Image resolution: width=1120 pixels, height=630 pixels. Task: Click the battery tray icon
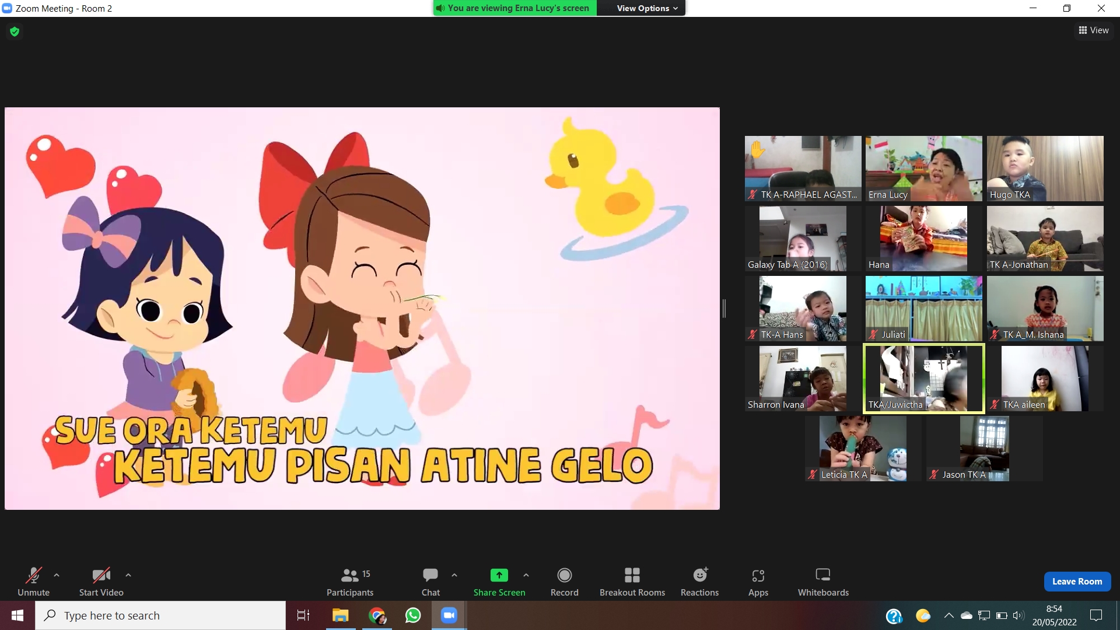[1002, 615]
